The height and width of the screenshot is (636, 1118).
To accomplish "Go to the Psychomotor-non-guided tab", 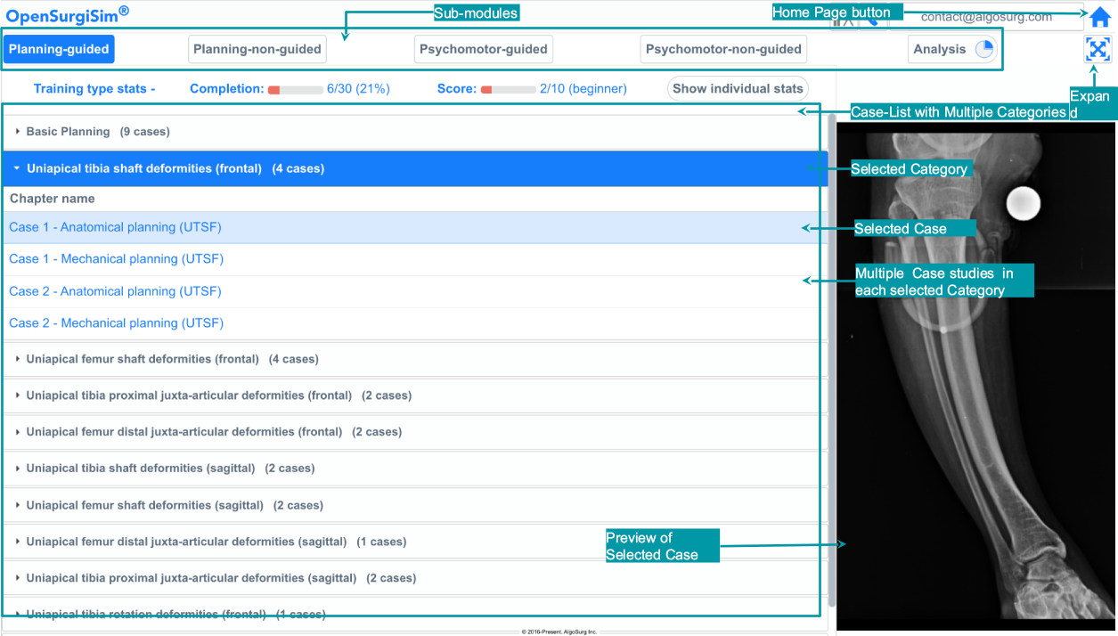I will [x=723, y=50].
